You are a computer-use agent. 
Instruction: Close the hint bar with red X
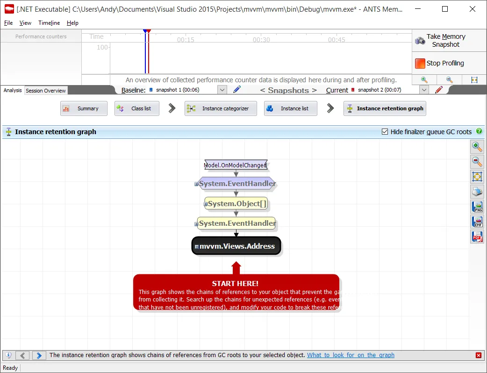pos(479,355)
